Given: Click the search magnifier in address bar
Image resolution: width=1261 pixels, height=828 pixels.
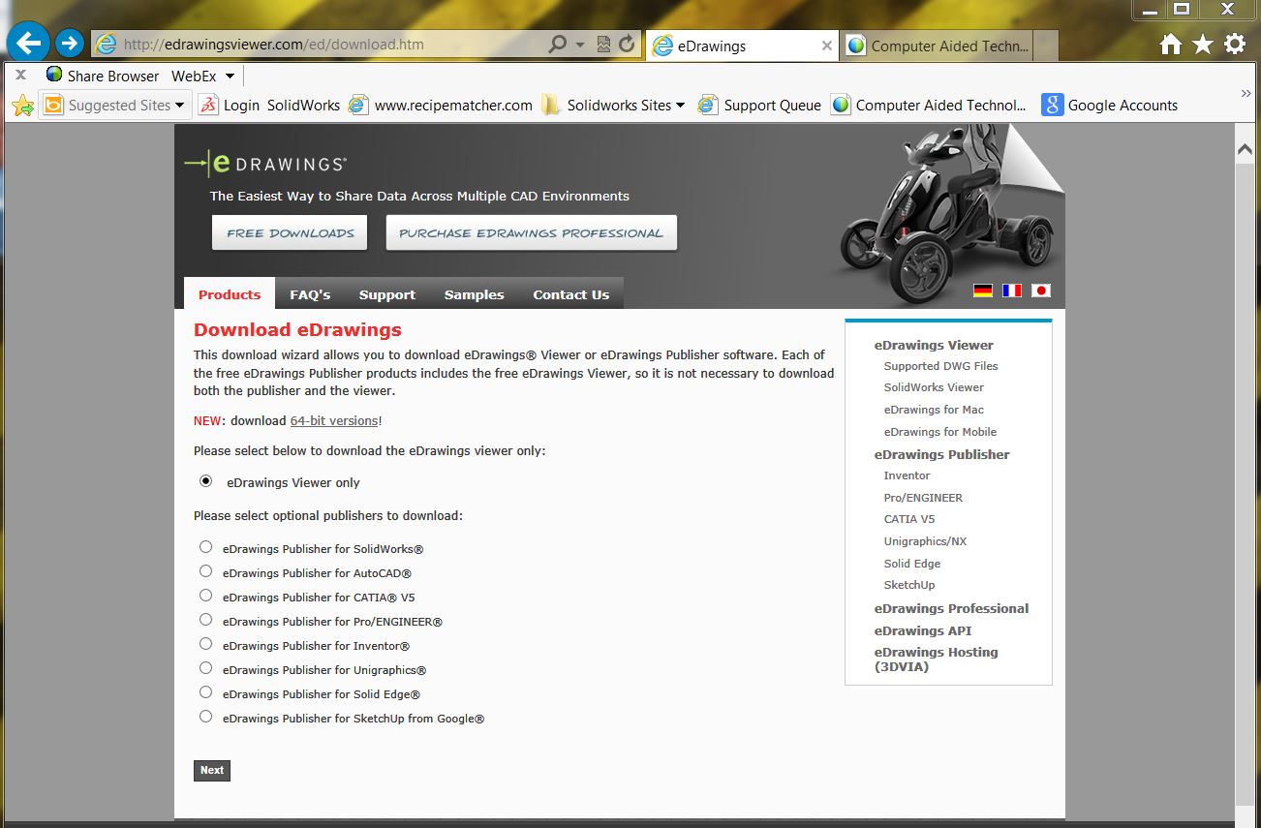Looking at the screenshot, I should (558, 45).
